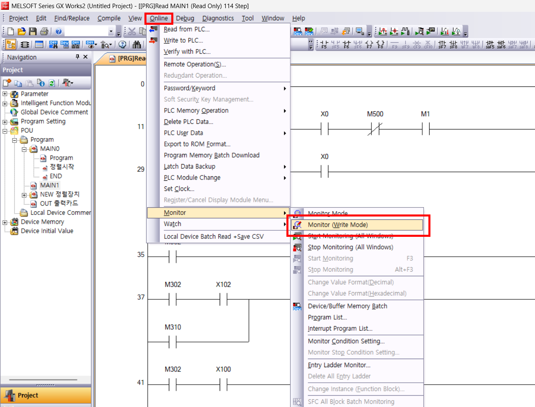Open a project with the folder icon
535x407 pixels.
pos(22,31)
